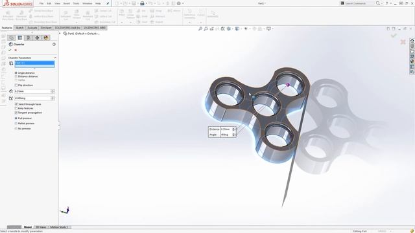Screen dimensions: 415x233
Task: Accept the chamfer with green checkmark
Action: (x=10, y=50)
